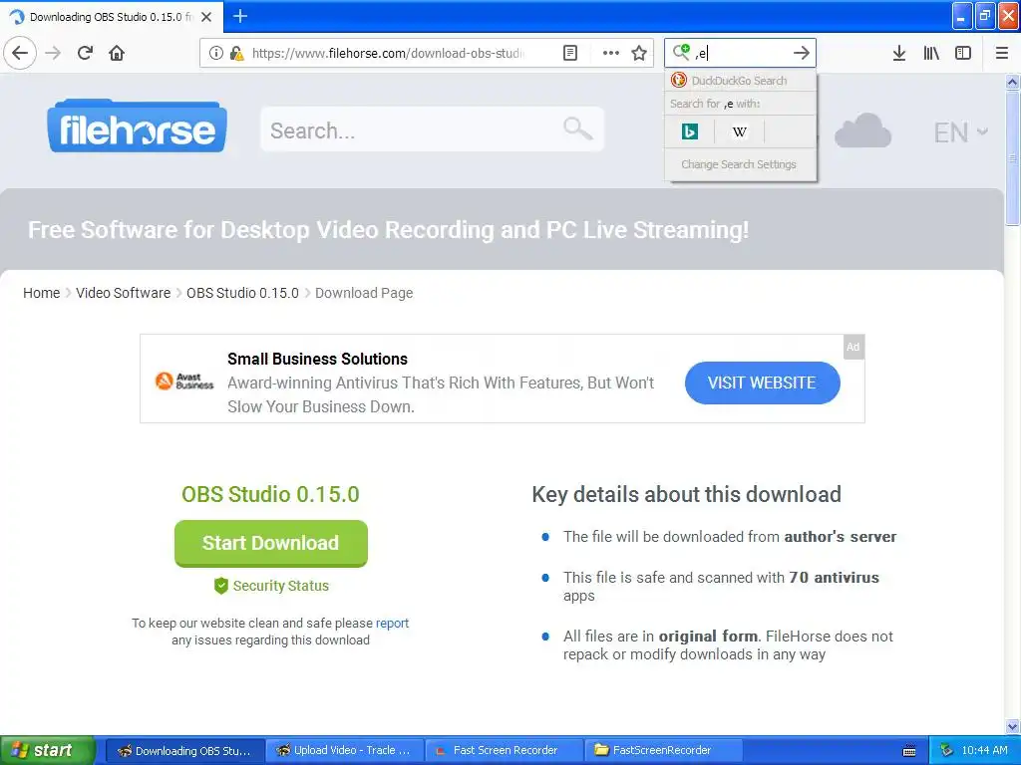
Task: Open a new tab with plus button
Action: [x=240, y=16]
